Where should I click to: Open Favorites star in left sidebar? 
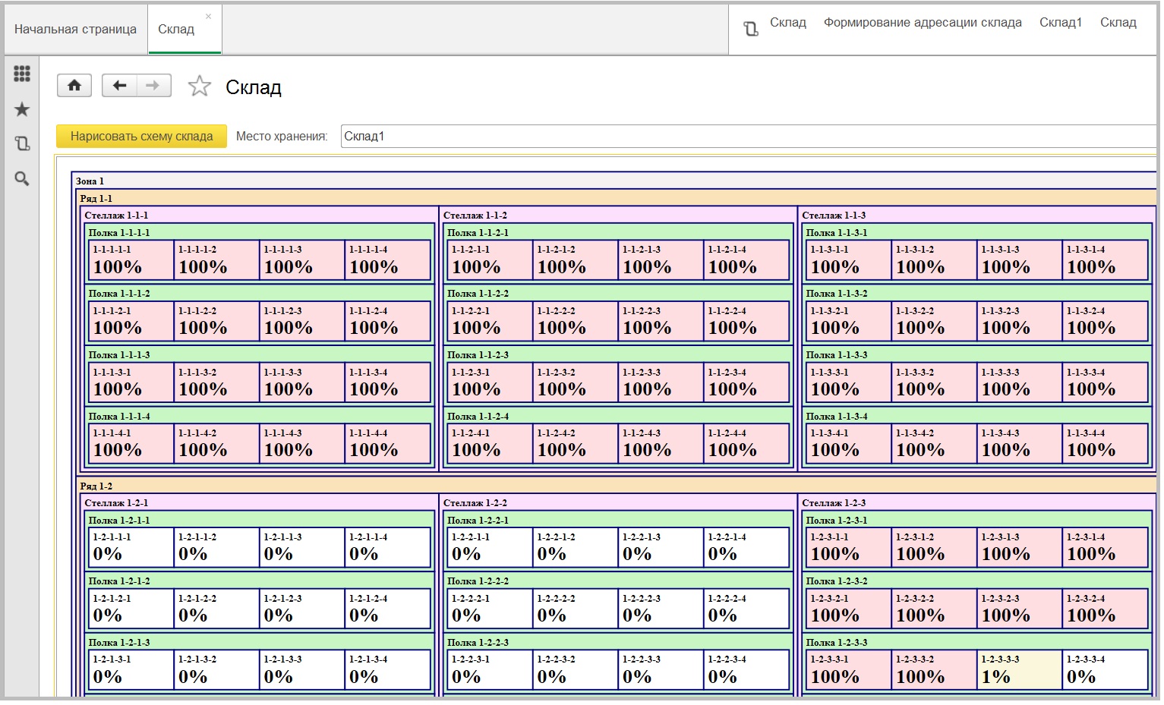click(x=22, y=109)
